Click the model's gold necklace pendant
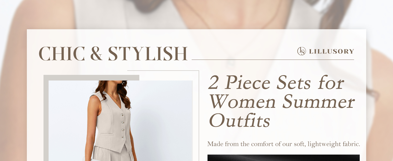Viewport: 393px width, 161px height. 116,100
